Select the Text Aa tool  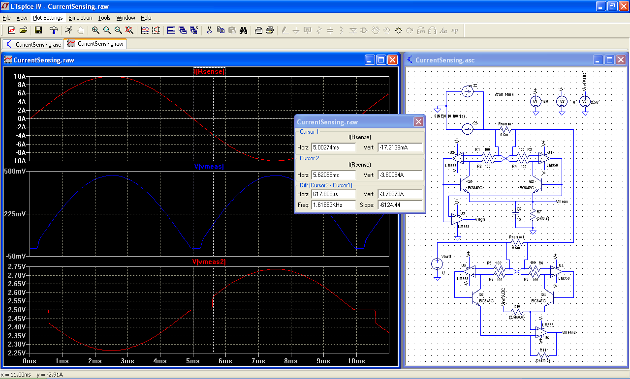[x=443, y=30]
